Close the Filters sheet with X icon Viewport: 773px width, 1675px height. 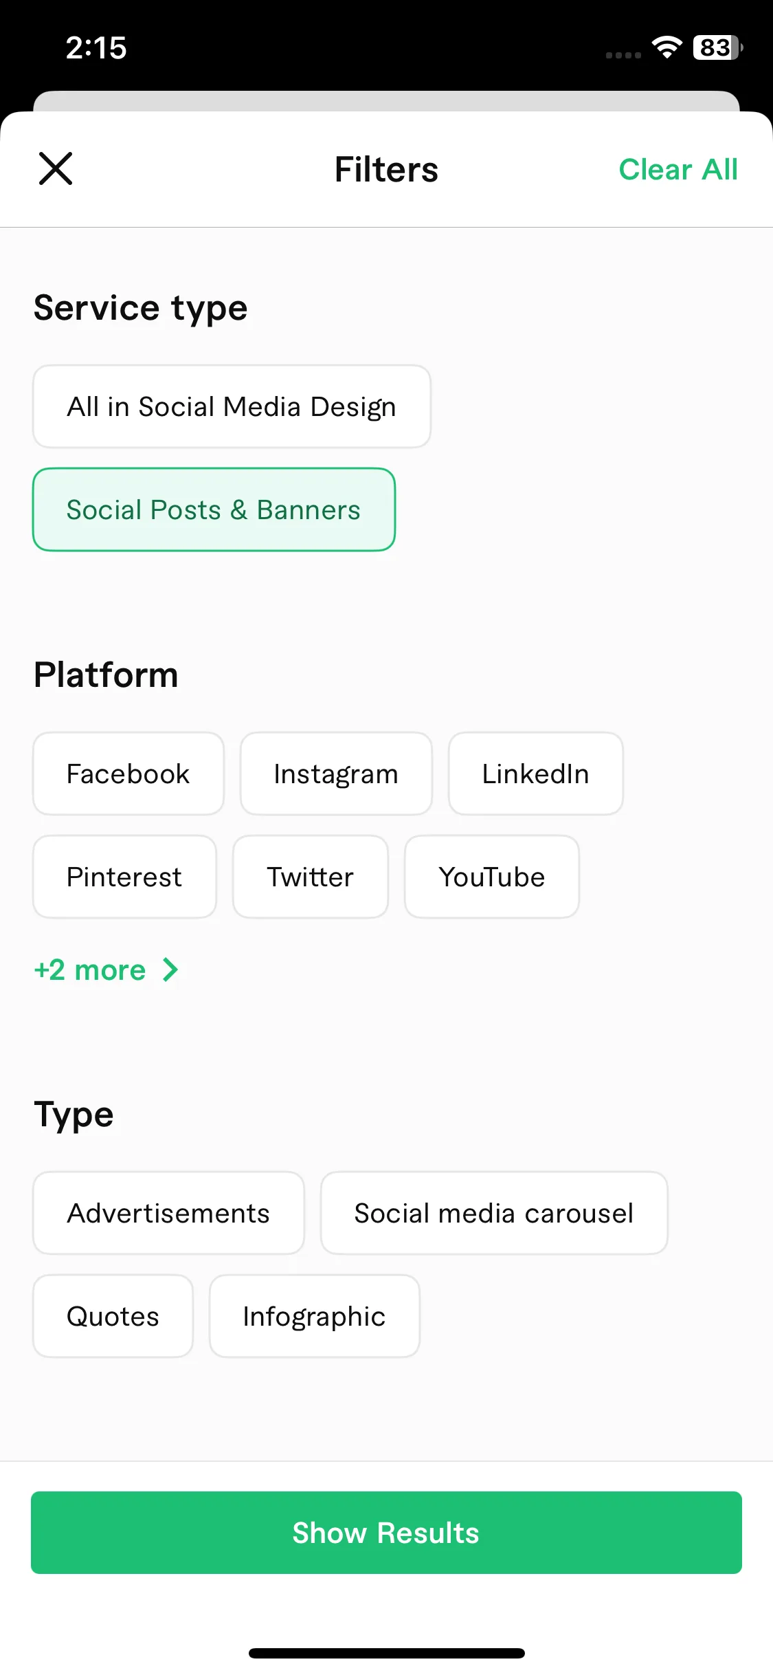(x=56, y=169)
